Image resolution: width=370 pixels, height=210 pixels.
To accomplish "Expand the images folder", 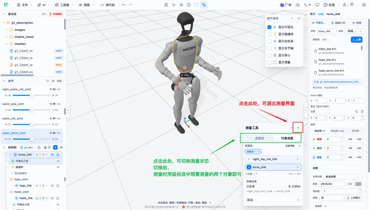I will [x=6, y=30].
